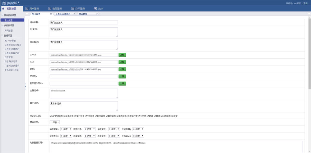This screenshot has width=311, height=153.
Task: Close the 公告板-品牌展示 tab
Action: [x=74, y=14]
